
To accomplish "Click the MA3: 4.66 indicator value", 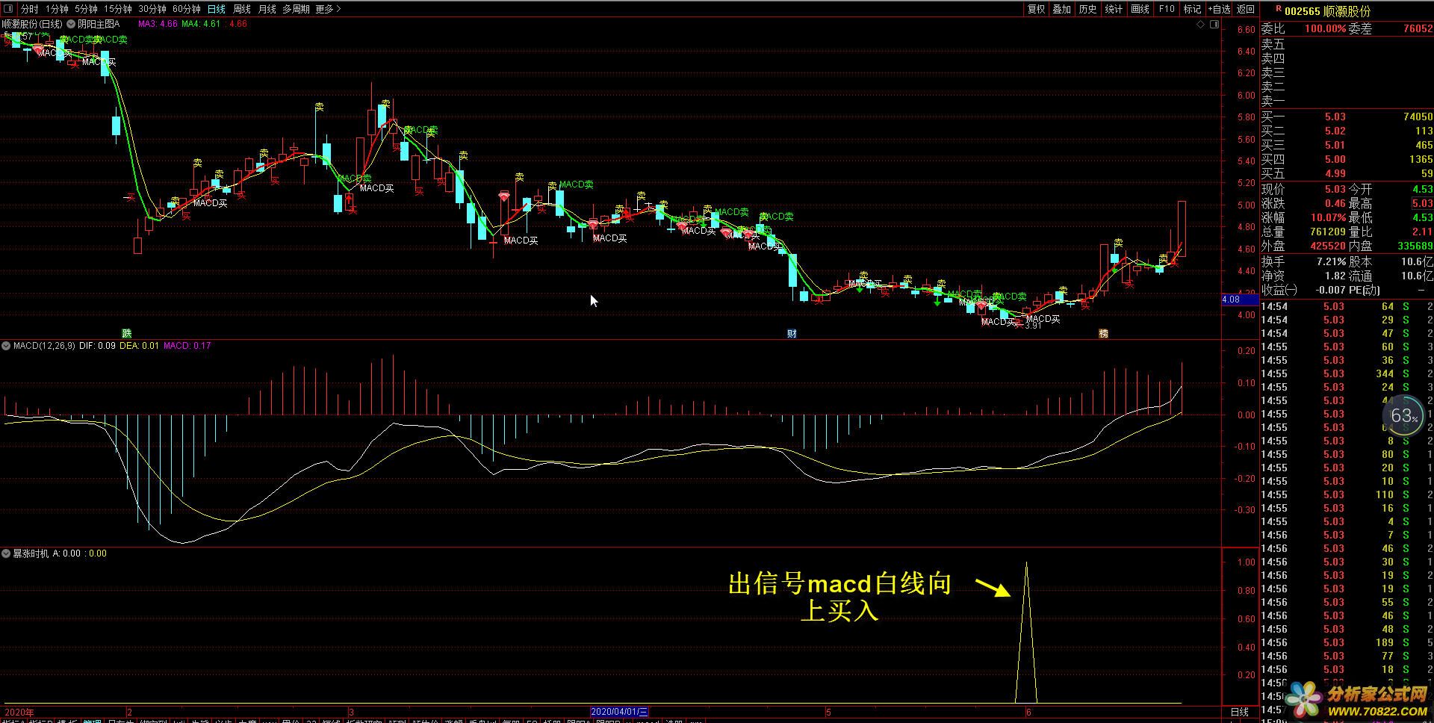I will [x=158, y=24].
